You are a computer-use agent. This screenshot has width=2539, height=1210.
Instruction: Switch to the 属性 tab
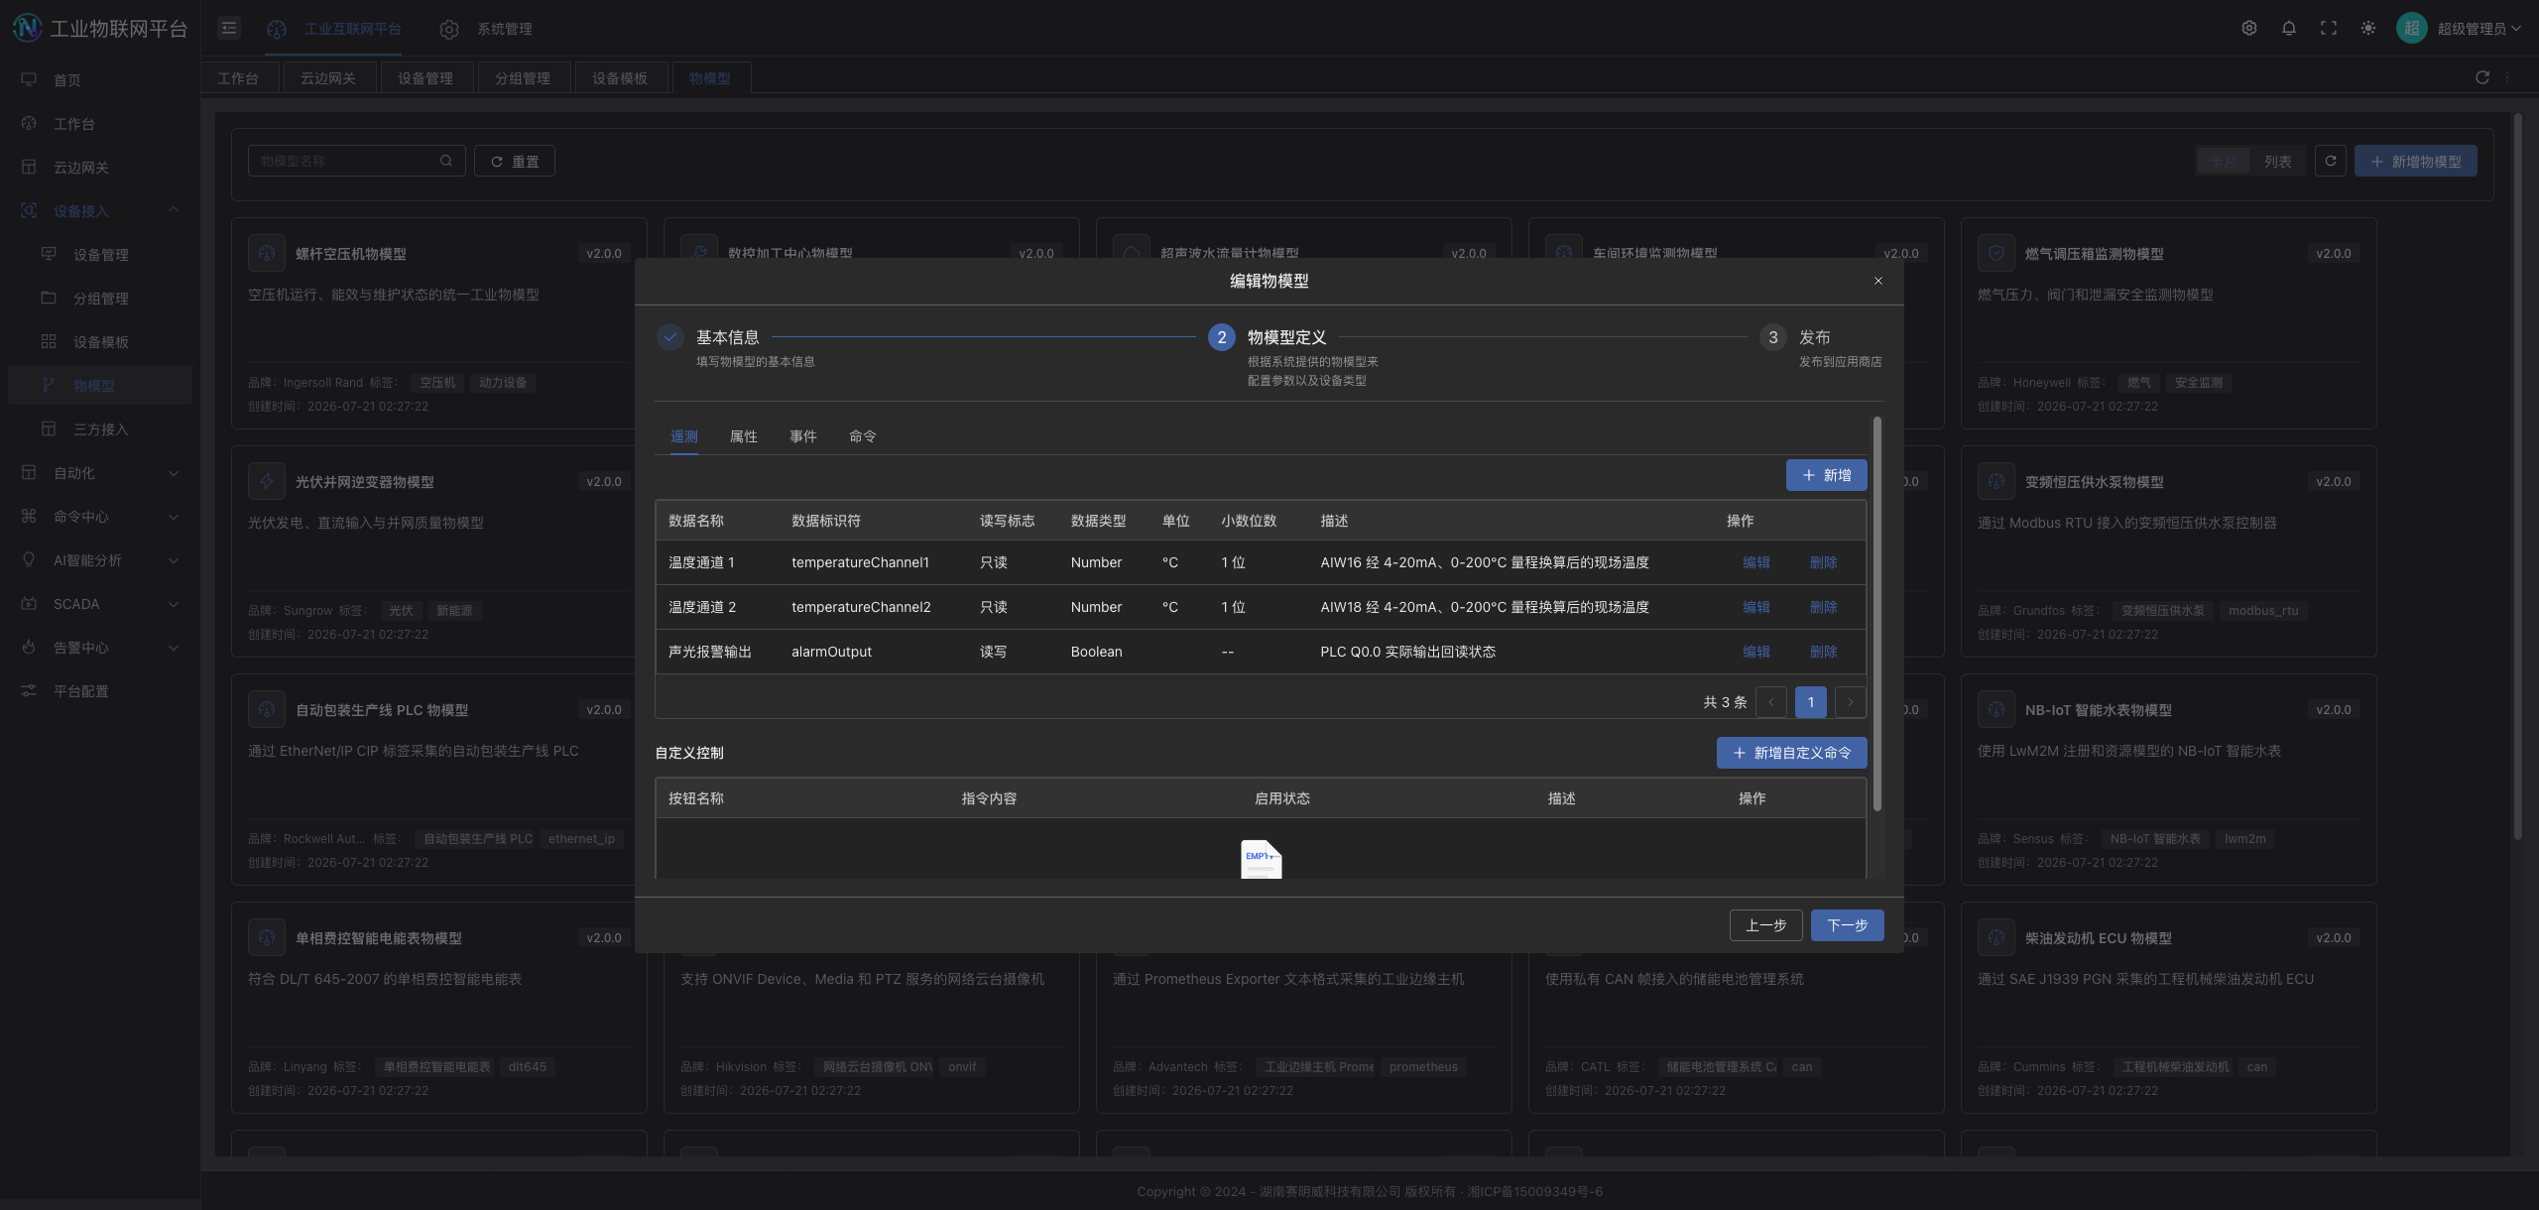(744, 436)
